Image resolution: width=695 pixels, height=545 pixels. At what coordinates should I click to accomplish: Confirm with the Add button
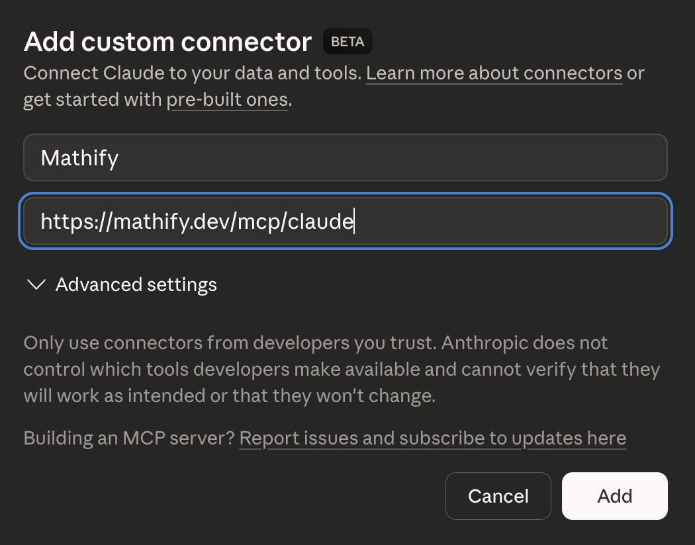click(614, 496)
